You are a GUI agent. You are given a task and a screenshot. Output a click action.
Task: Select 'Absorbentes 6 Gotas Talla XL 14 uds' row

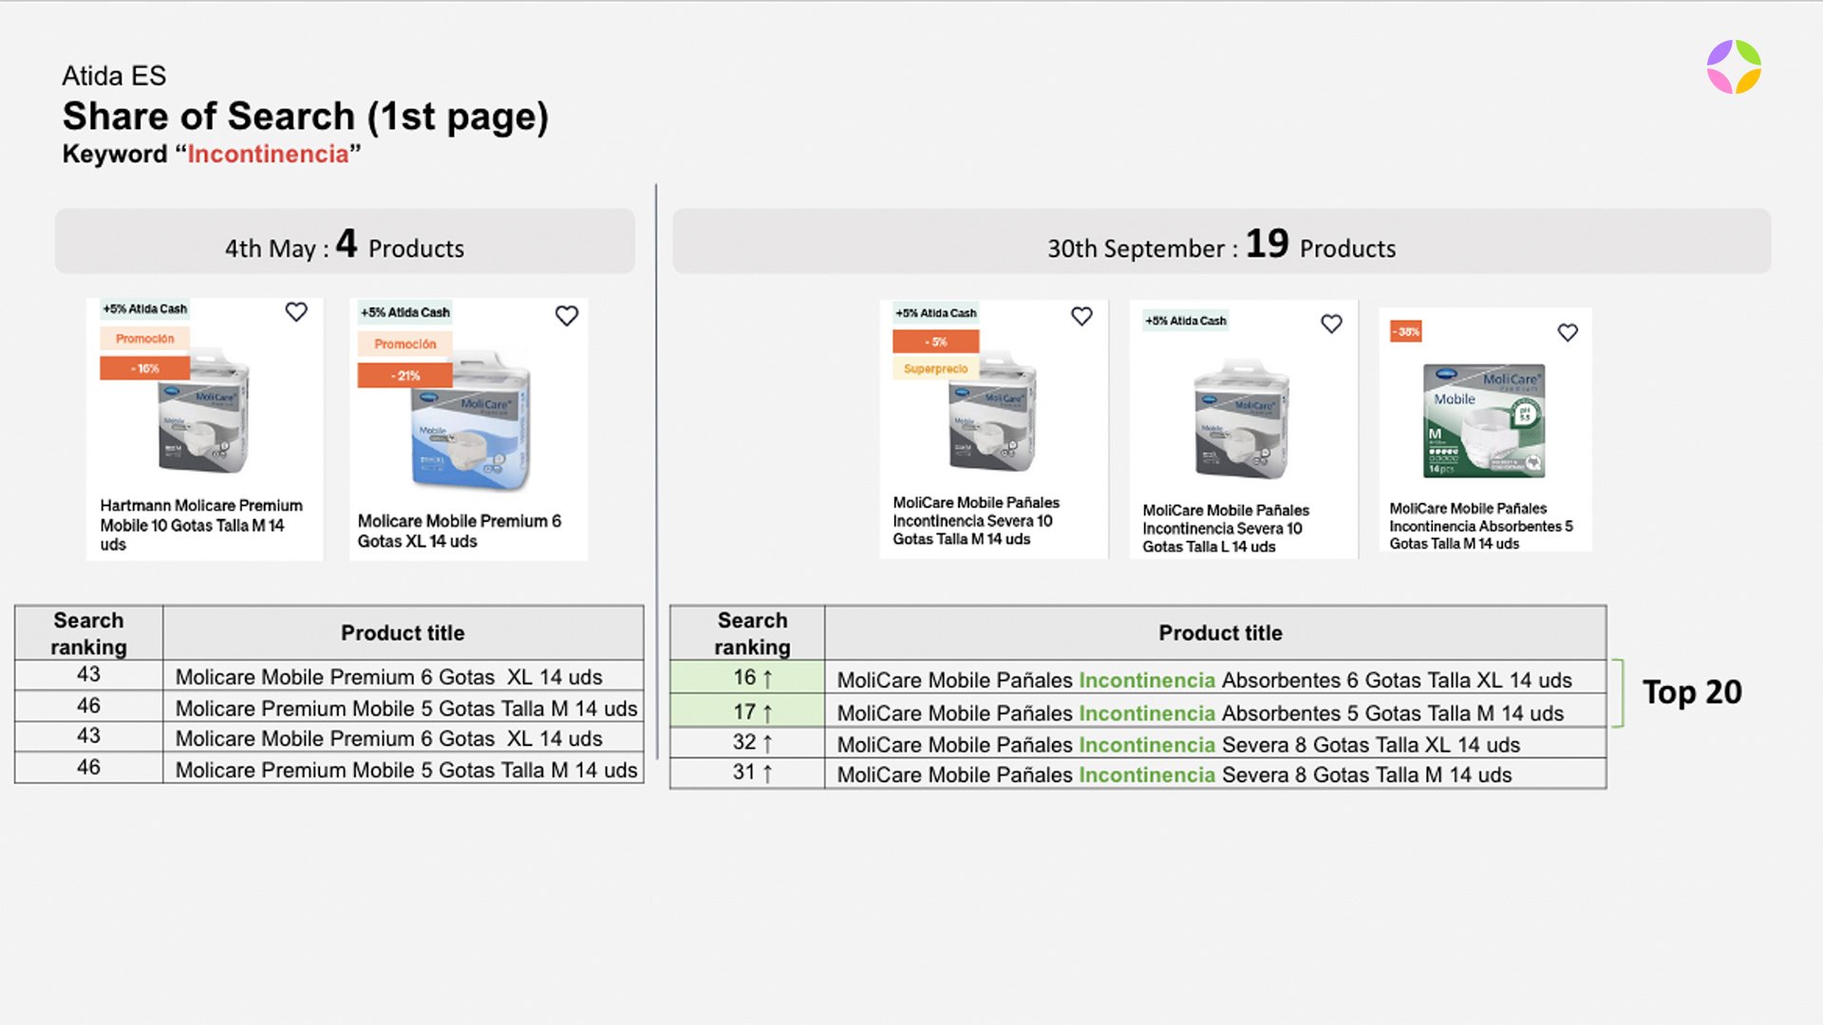coord(1137,678)
